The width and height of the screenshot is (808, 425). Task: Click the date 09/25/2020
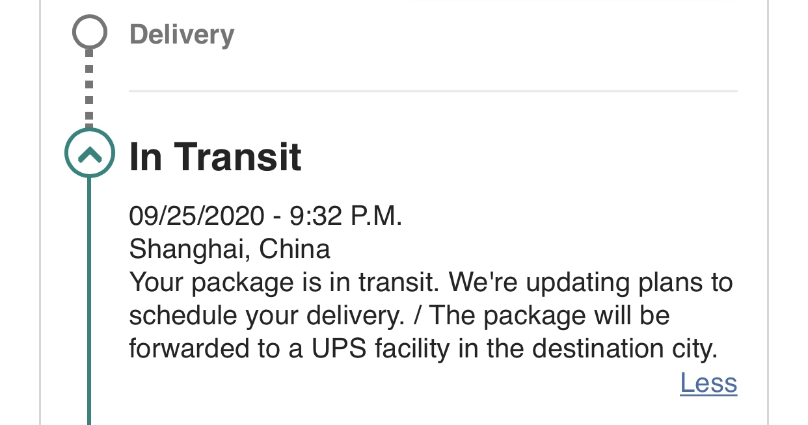196,216
